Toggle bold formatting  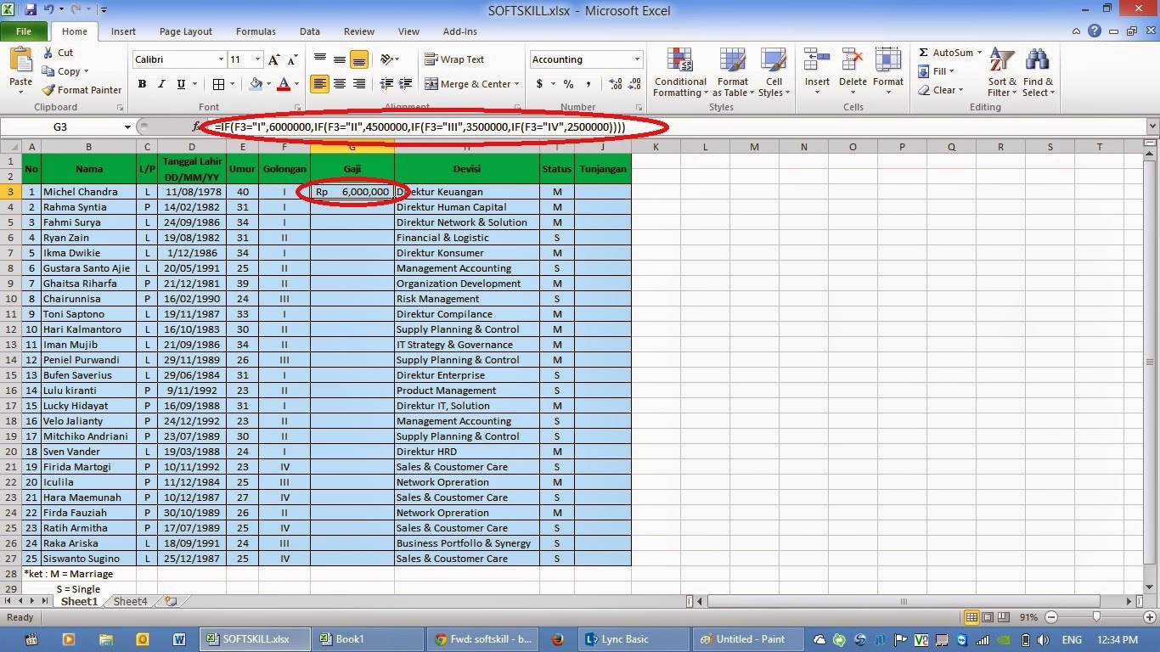[x=142, y=84]
